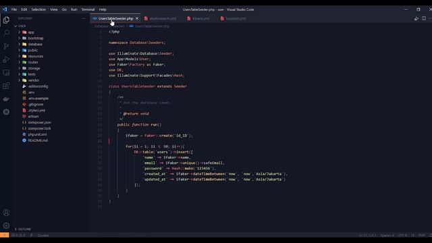Image resolution: width=432 pixels, height=243 pixels.
Task: Open the Edit menu
Action: (x=24, y=9)
